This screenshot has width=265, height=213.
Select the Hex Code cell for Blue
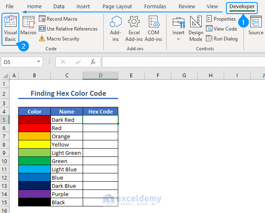click(x=100, y=177)
